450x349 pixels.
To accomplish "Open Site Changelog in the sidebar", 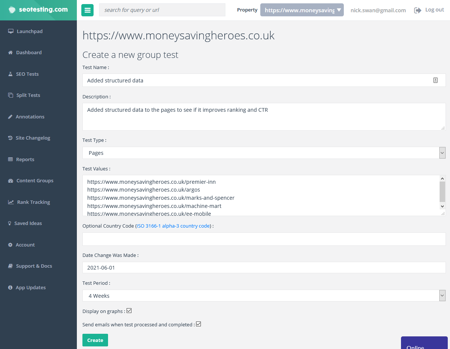I will pyautogui.click(x=33, y=138).
